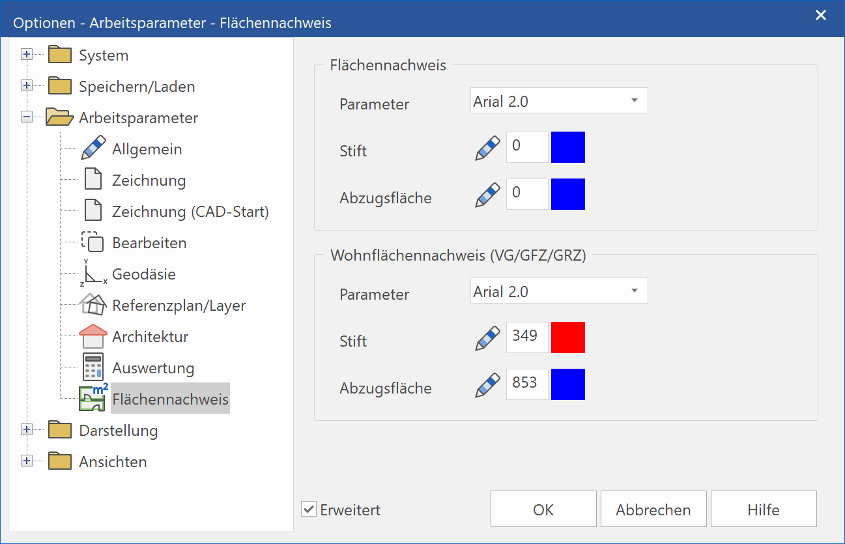
Task: Click pencil icon beside Flächennachweis Abzugsfläche
Action: pos(488,195)
